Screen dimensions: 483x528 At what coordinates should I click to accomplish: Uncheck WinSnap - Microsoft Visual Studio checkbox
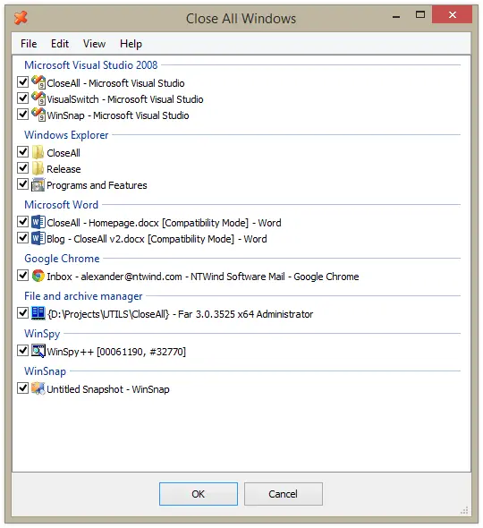tap(23, 115)
